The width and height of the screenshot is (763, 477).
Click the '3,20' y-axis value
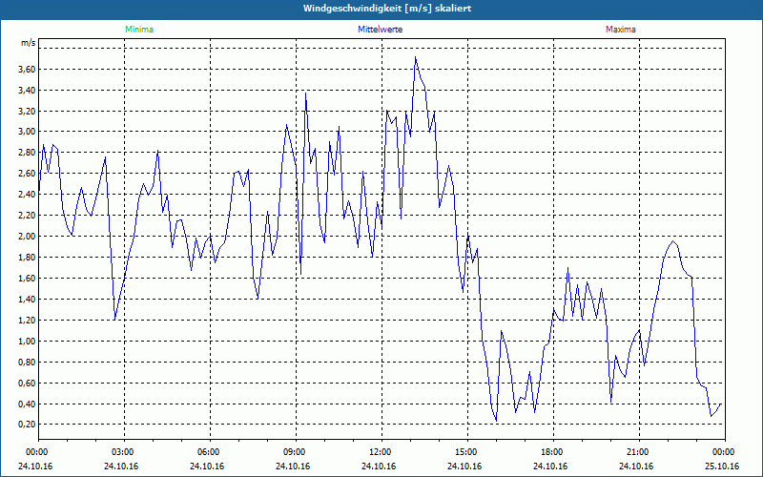click(x=29, y=111)
